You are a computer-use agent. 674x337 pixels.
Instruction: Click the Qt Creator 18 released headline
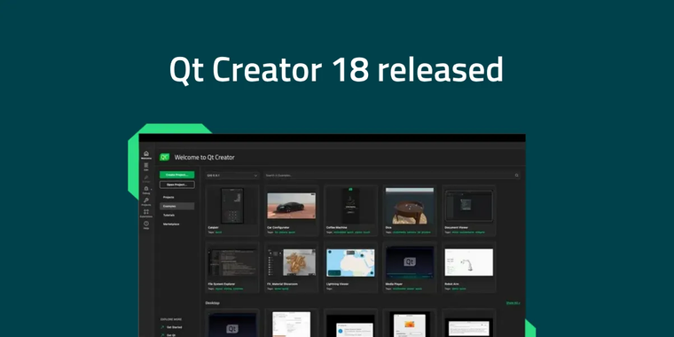pos(336,70)
